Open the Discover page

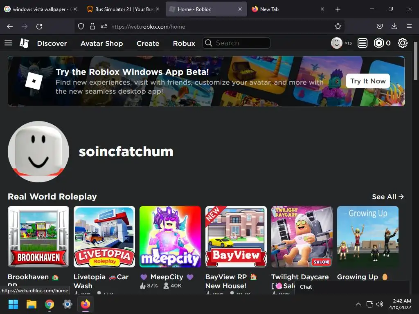52,43
